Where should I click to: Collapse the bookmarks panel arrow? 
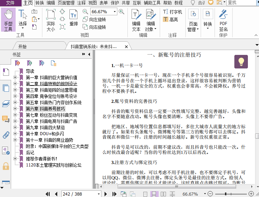[89, 54]
